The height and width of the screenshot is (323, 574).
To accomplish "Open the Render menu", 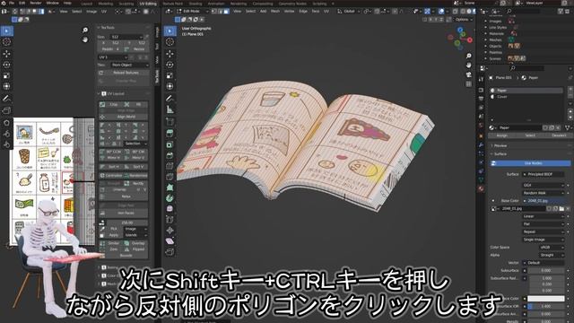I will click(x=36, y=3).
